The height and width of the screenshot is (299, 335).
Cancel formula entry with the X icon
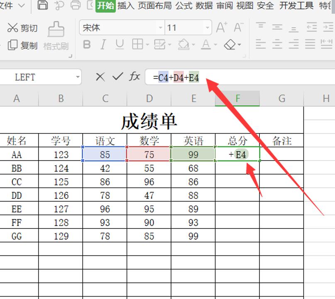100,77
